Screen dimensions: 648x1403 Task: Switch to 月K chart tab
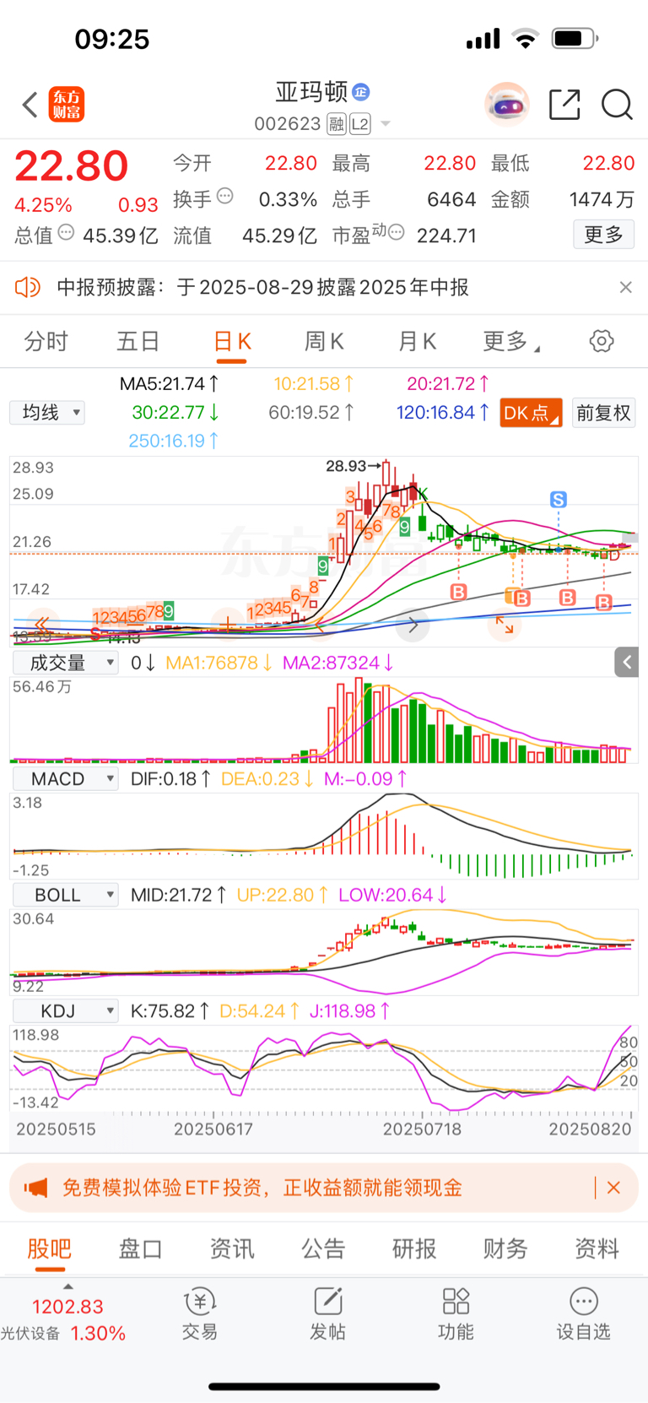pyautogui.click(x=417, y=341)
